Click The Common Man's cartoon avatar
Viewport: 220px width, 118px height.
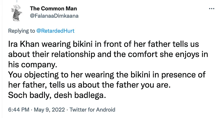(x=17, y=13)
